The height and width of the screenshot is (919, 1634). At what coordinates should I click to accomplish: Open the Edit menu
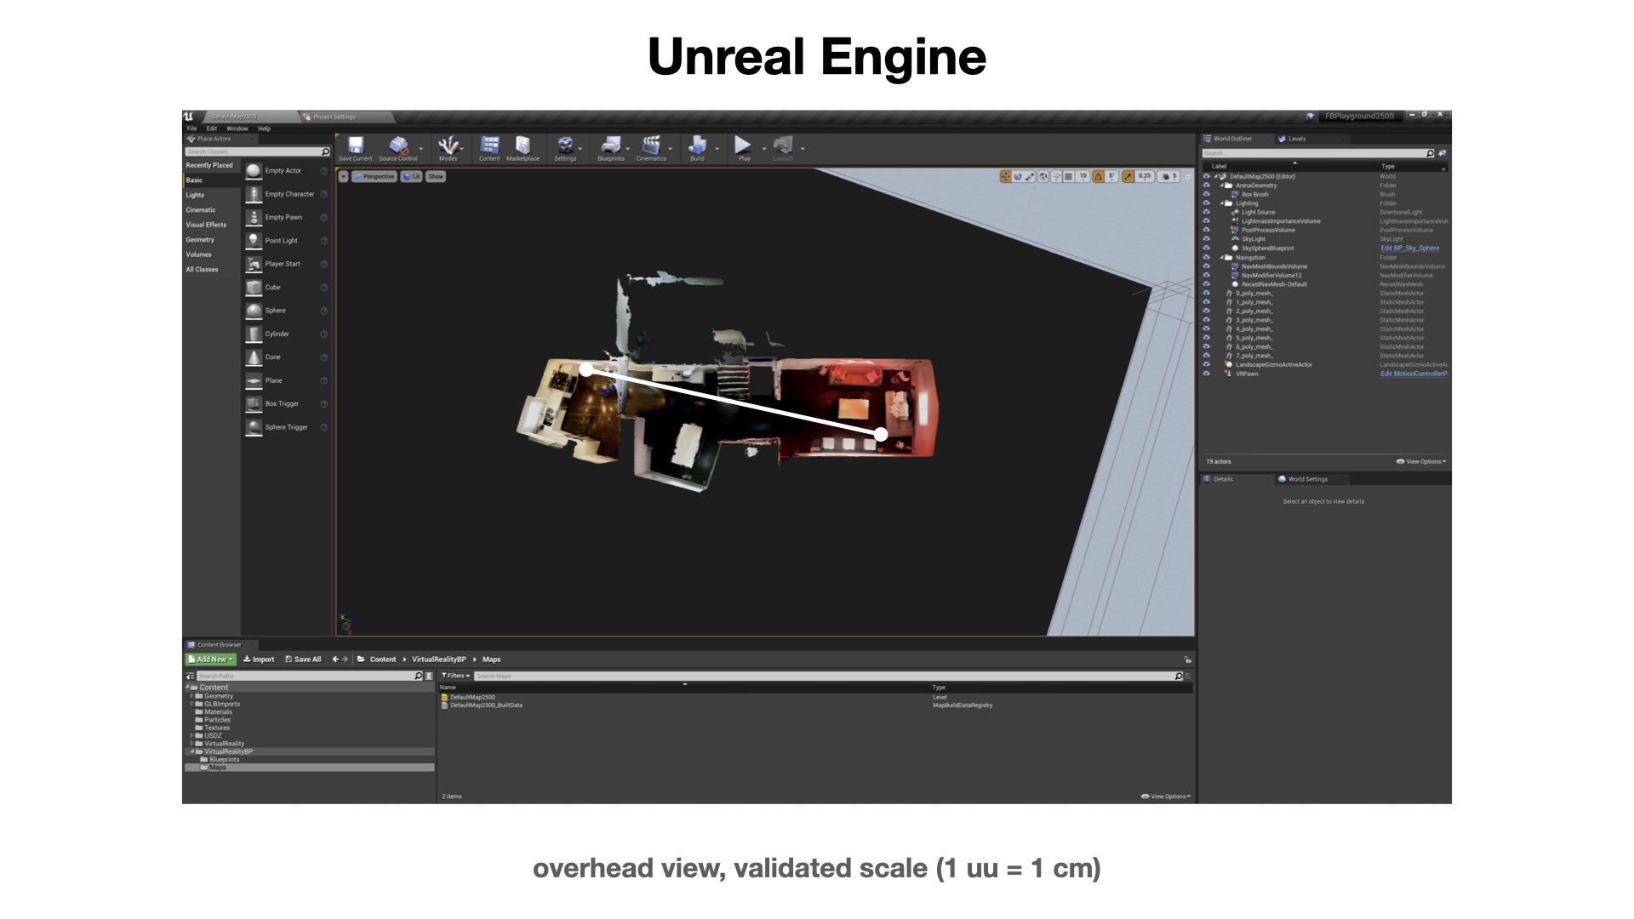click(212, 128)
